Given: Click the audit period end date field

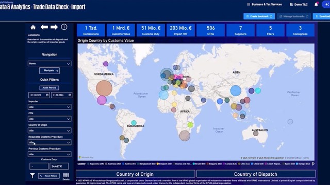Looking at the screenshot, I should click(61, 95).
